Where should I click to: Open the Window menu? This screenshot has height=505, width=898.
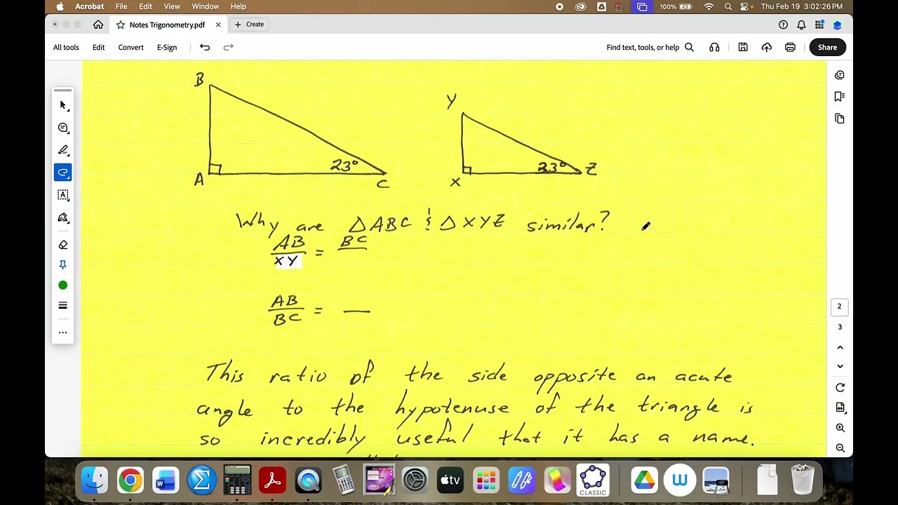(206, 6)
